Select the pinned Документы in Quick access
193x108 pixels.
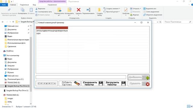(x=12, y=29)
